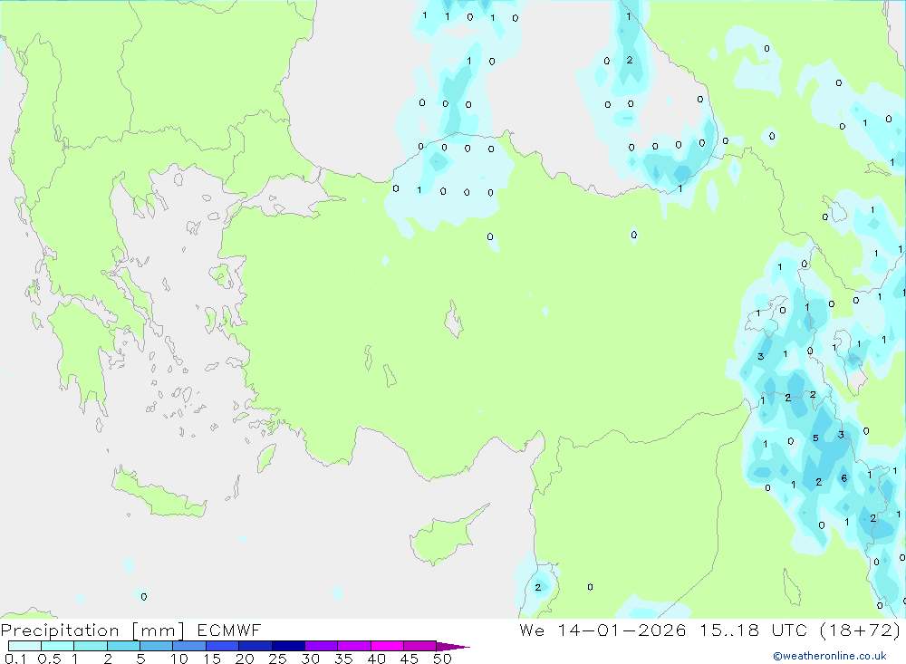Select the date text 'We 14-01-2026'

pyautogui.click(x=602, y=630)
